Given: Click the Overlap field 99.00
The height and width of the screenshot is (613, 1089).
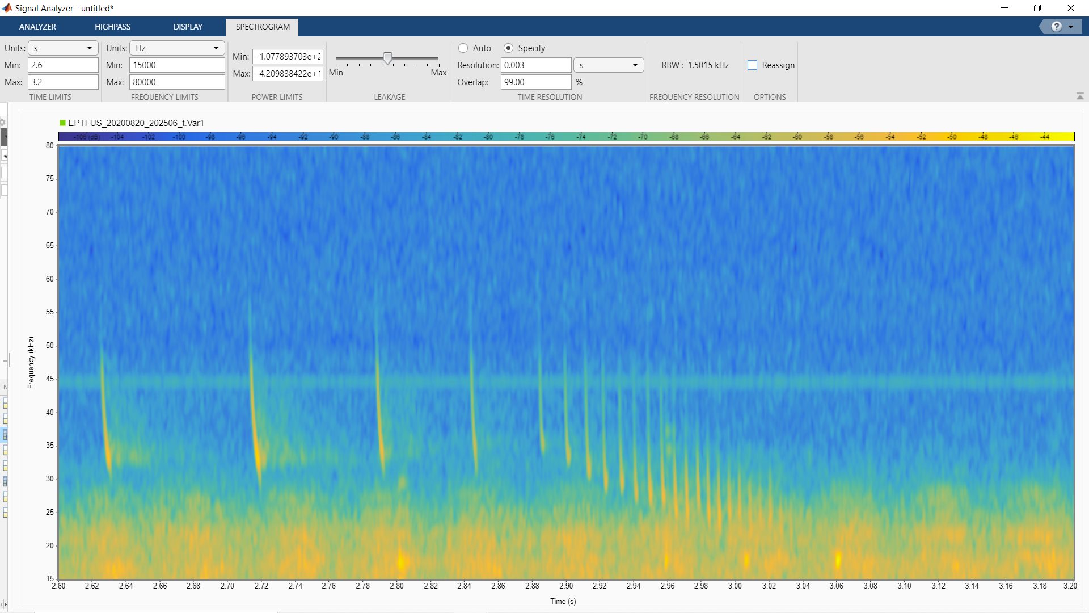Looking at the screenshot, I should coord(536,82).
